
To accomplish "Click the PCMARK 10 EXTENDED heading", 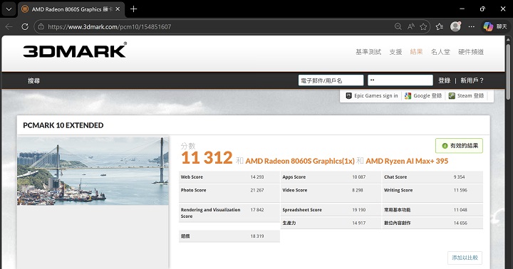I will click(x=63, y=125).
